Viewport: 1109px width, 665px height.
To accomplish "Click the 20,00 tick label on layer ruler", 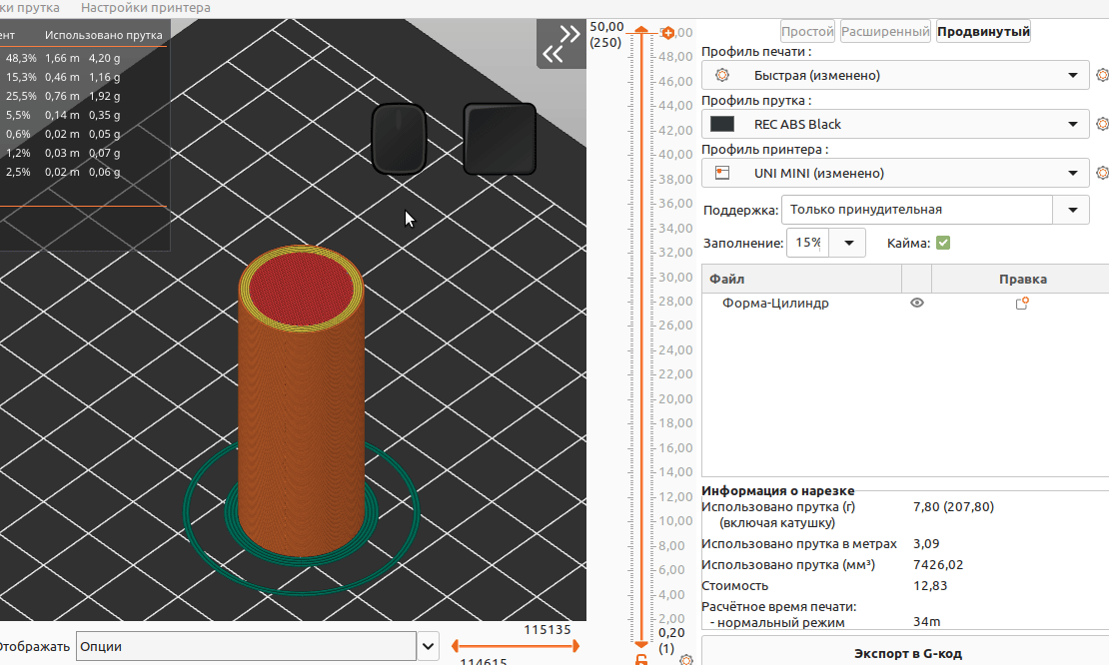I will pyautogui.click(x=675, y=398).
